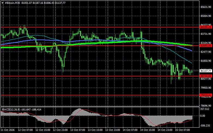Screen dimensions: 213x133
Task: Click the 12 Oct 23:00 time label
Action: (x=60, y=130)
